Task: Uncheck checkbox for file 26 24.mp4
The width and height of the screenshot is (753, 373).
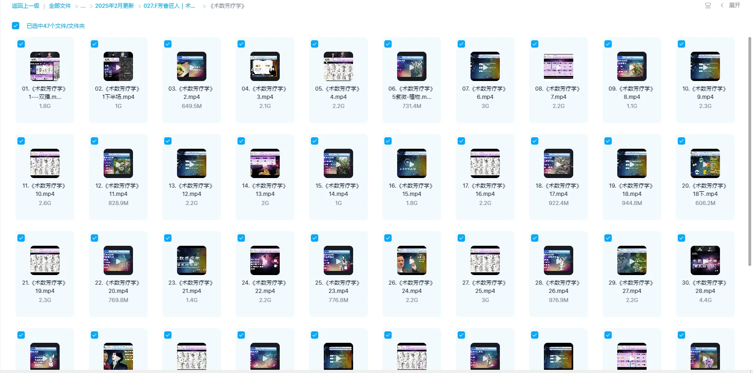Action: [x=388, y=238]
